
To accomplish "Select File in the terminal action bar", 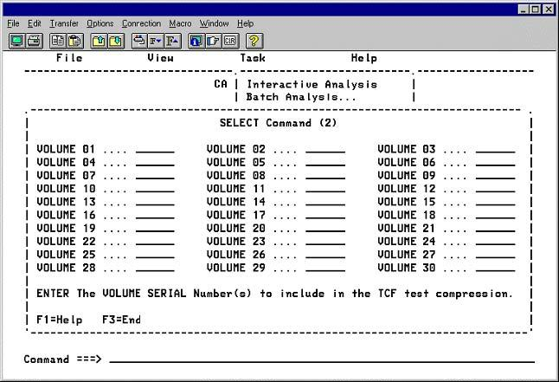I will [69, 58].
